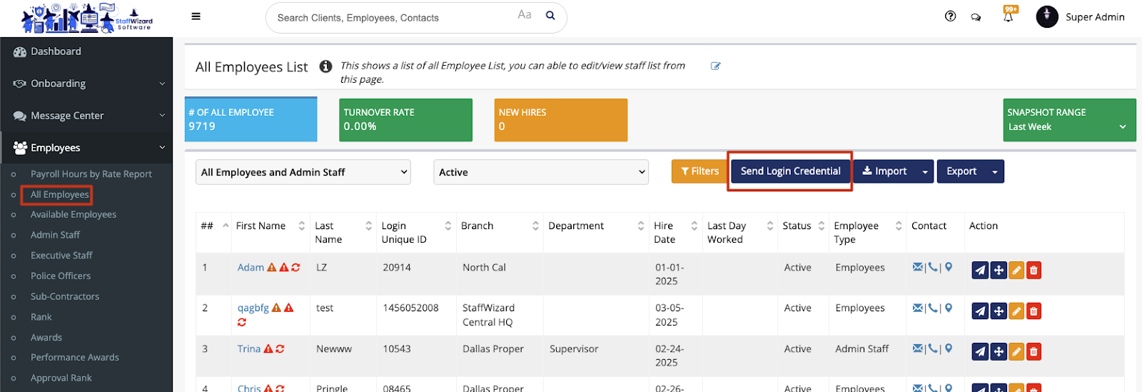Click the orange edit pencil icon for qagbfg

(x=1016, y=311)
